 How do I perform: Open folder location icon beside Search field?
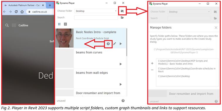(122, 18)
